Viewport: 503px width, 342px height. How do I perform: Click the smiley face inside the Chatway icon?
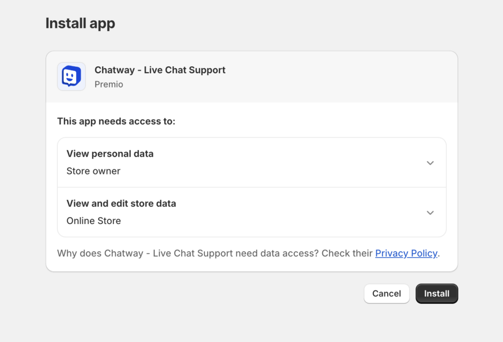71,76
